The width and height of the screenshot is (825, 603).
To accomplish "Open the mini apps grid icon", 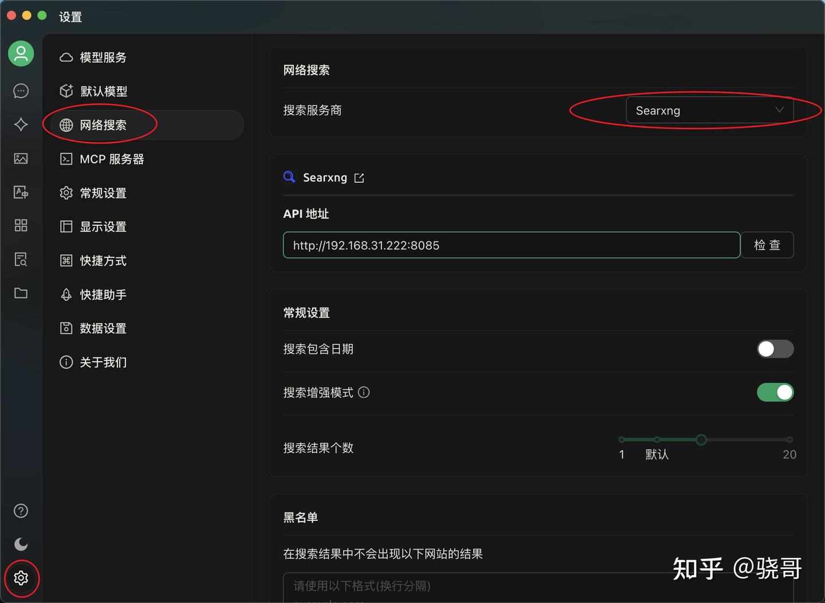I will coord(21,225).
